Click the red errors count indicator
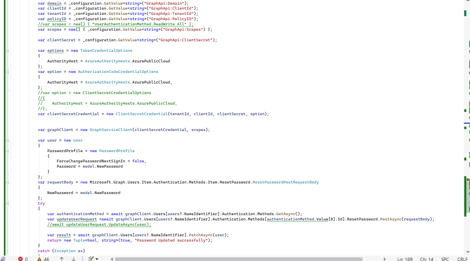Viewport: 470px width, 261px height. pyautogui.click(x=23, y=259)
